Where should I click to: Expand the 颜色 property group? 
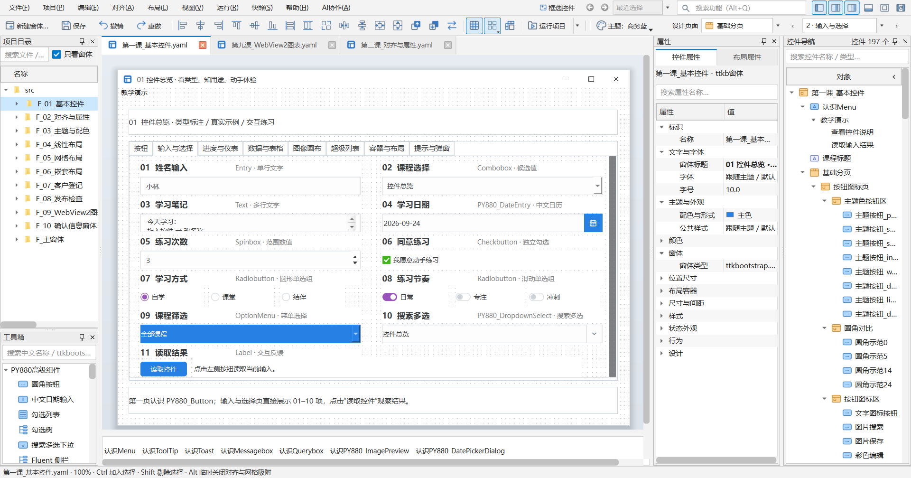(661, 241)
